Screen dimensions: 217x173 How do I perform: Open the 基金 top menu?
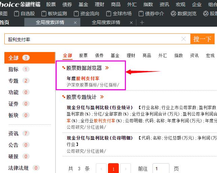tap(83, 4)
